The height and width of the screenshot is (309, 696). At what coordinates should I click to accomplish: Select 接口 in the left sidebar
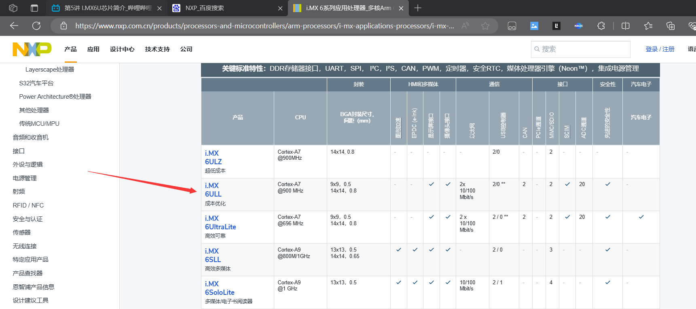click(x=19, y=151)
